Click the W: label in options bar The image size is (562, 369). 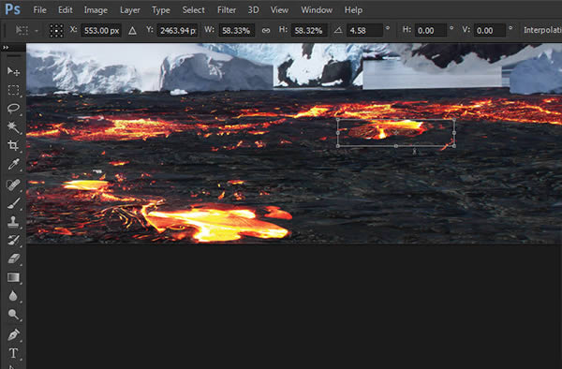coord(209,30)
